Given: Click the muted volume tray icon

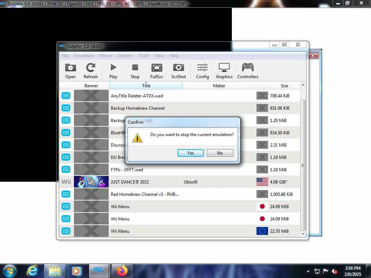Looking at the screenshot, I should click(334, 271).
